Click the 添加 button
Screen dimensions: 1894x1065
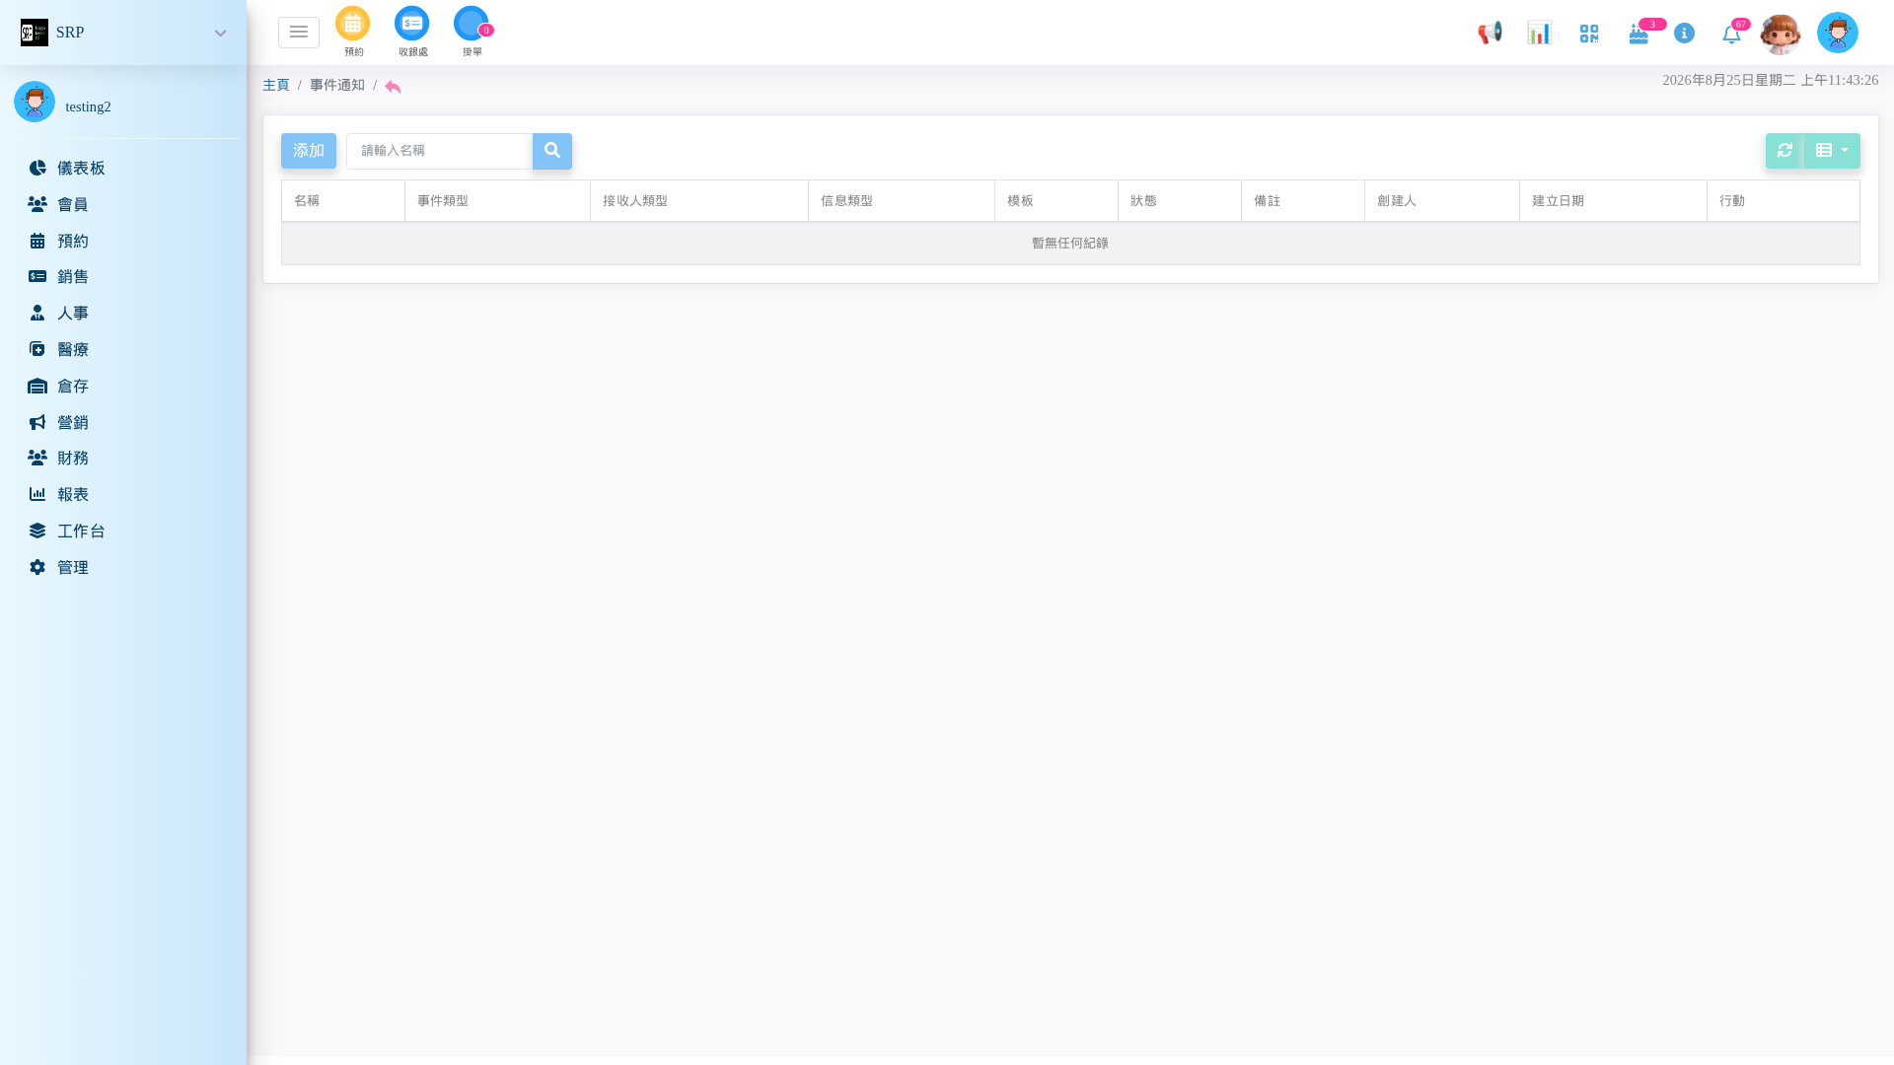pos(309,151)
